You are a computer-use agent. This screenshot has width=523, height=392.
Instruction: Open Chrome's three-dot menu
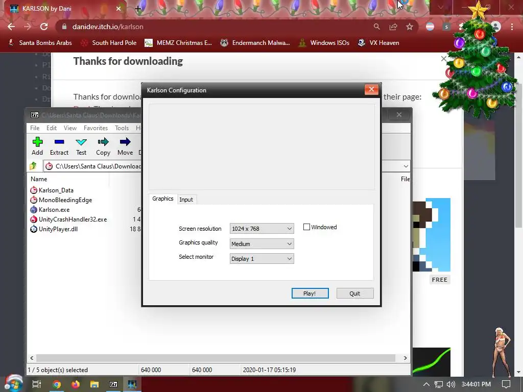point(512,27)
